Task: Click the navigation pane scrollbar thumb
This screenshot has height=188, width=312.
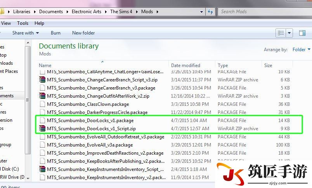Action: (x=28, y=100)
